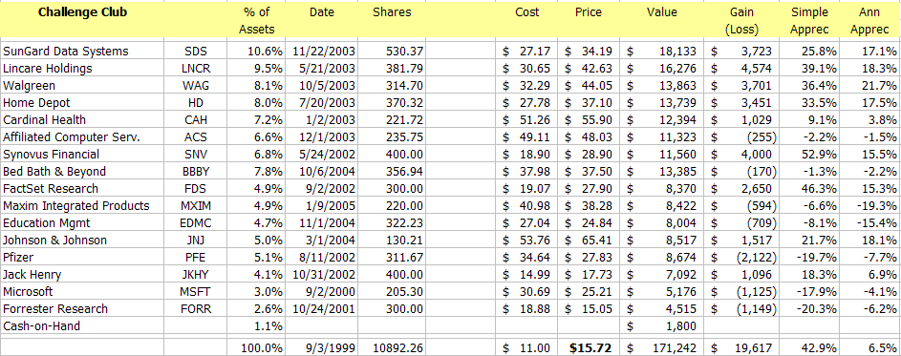
Task: Select ticker symbol MXIM
Action: (x=196, y=205)
